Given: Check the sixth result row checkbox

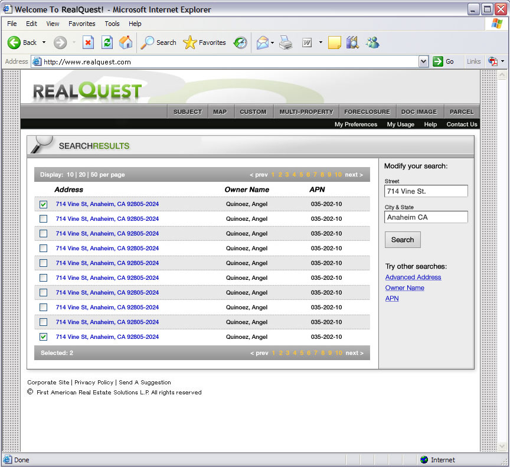Looking at the screenshot, I should pyautogui.click(x=43, y=277).
